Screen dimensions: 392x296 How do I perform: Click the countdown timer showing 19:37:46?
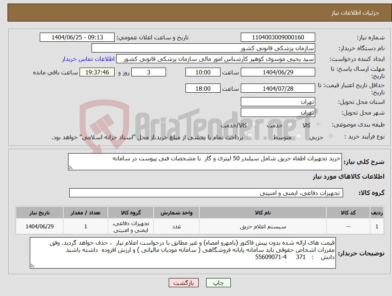pos(98,72)
